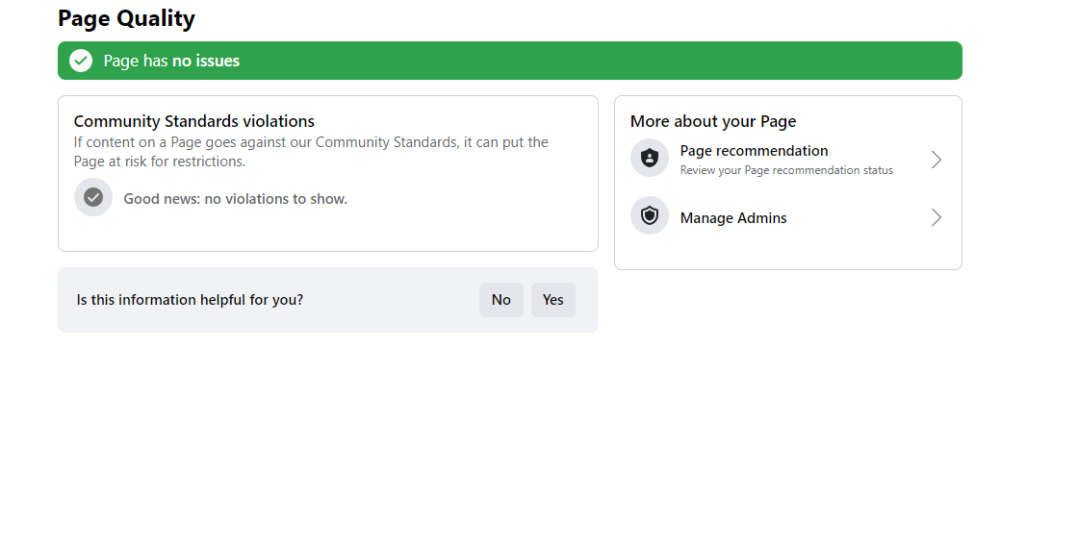Click Review your Page recommendation status text
The image size is (1078, 547).
click(x=786, y=170)
